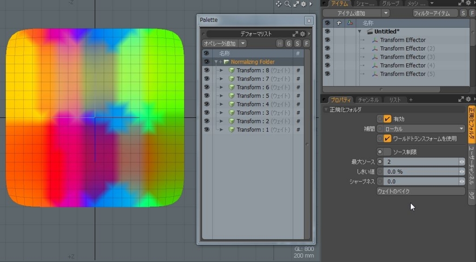The width and height of the screenshot is (476, 262).
Task: Click the 最大ソース value slider arrows
Action: [462, 162]
